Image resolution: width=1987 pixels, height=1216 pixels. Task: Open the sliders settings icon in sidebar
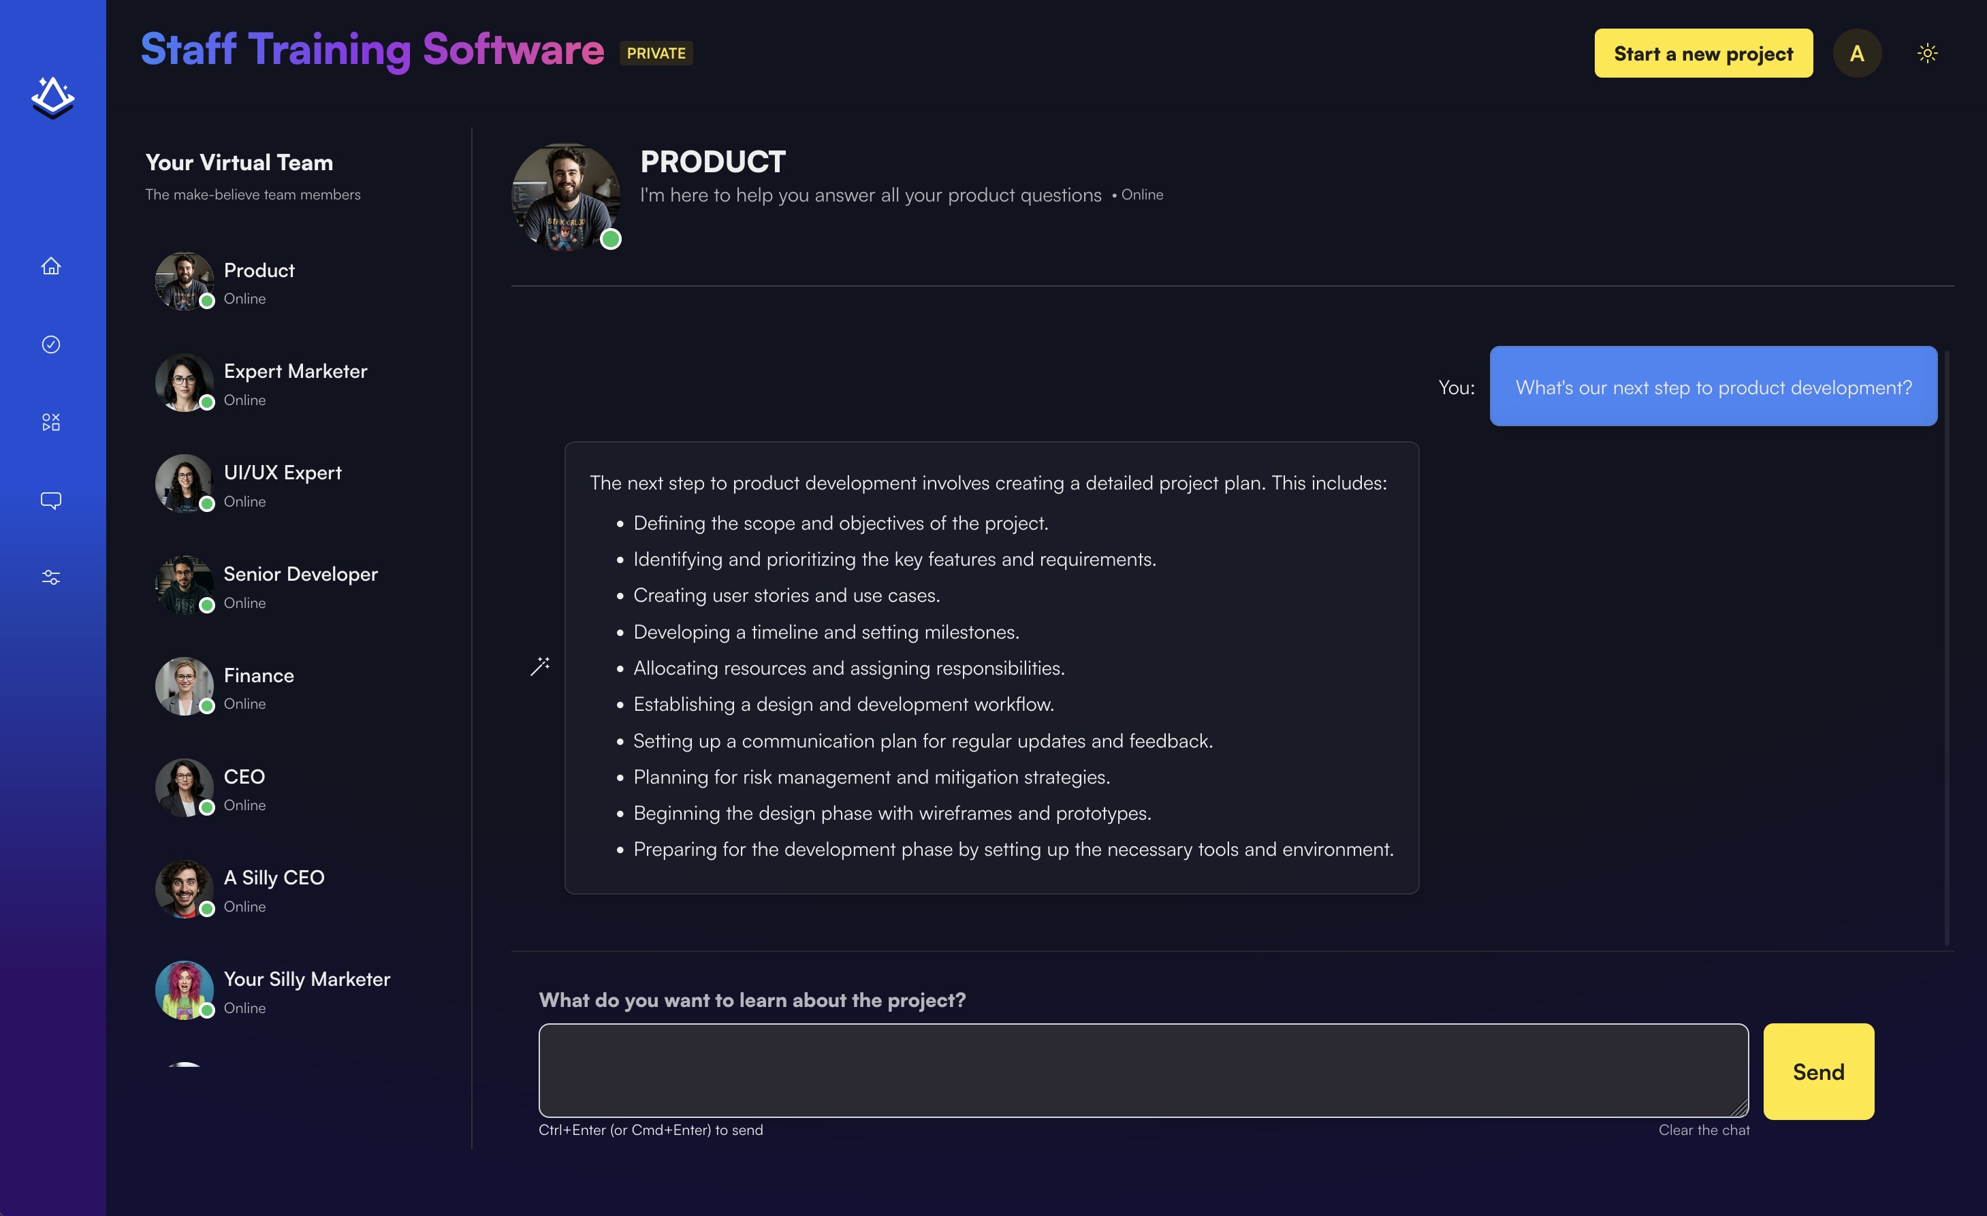51,577
